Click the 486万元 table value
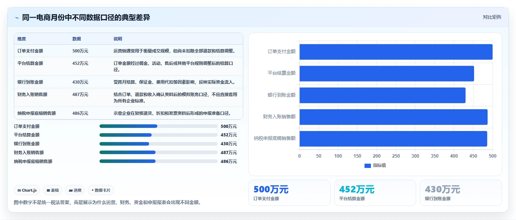This screenshot has height=220, width=516. click(80, 113)
